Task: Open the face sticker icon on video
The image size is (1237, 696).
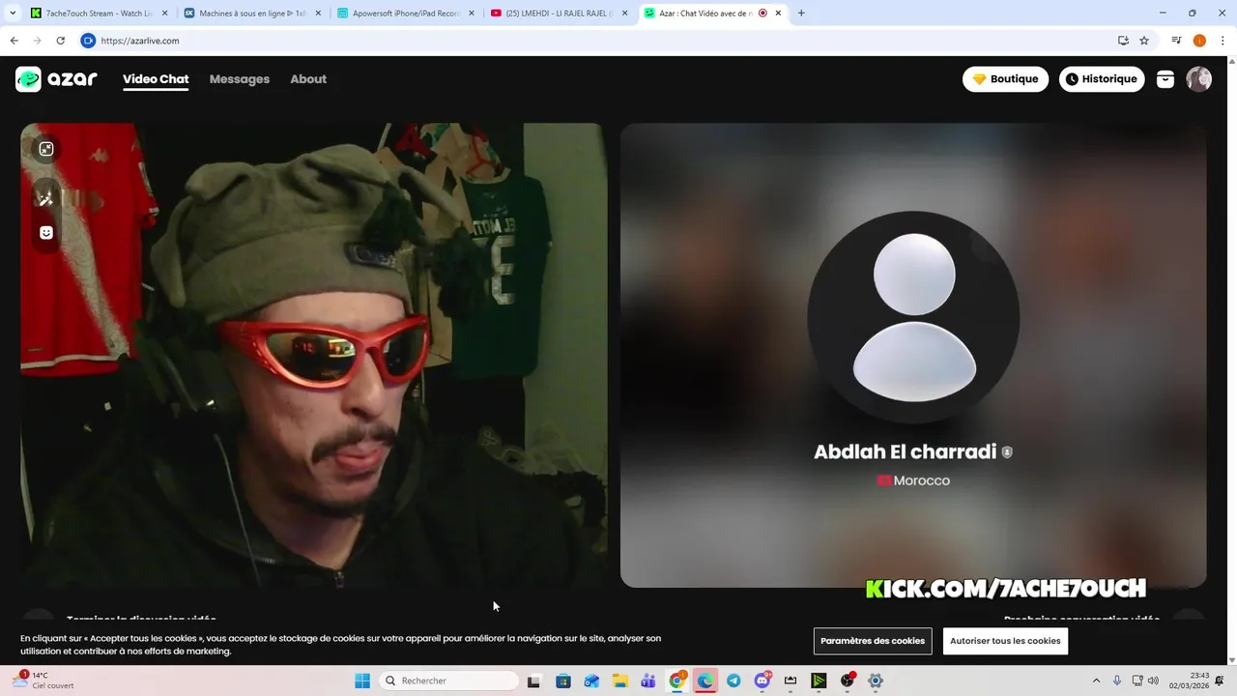Action: (45, 233)
